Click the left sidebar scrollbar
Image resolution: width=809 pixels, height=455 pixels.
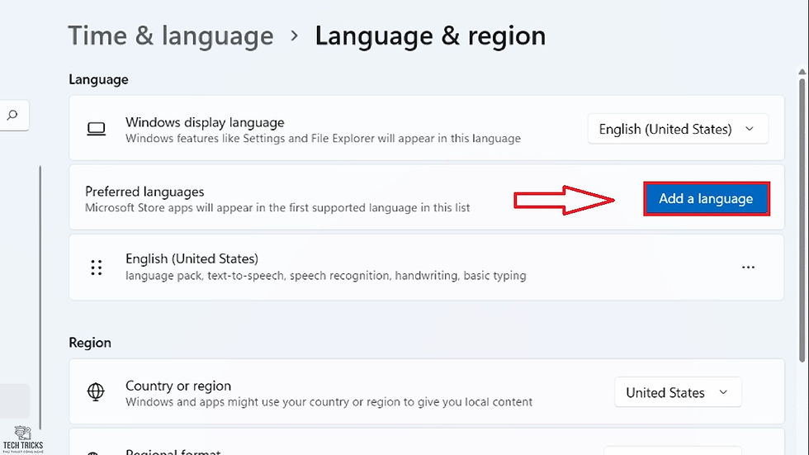tap(40, 297)
